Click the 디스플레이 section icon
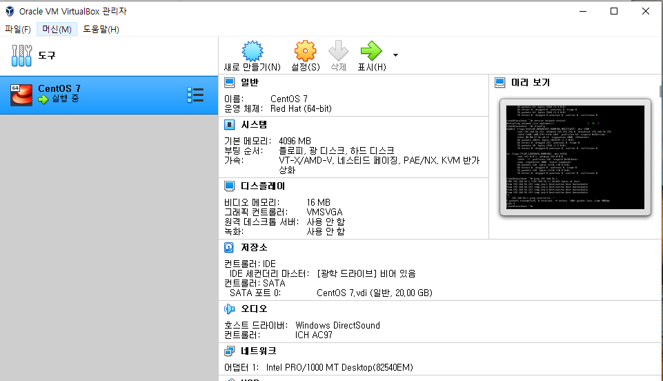This screenshot has width=663, height=381. (229, 186)
